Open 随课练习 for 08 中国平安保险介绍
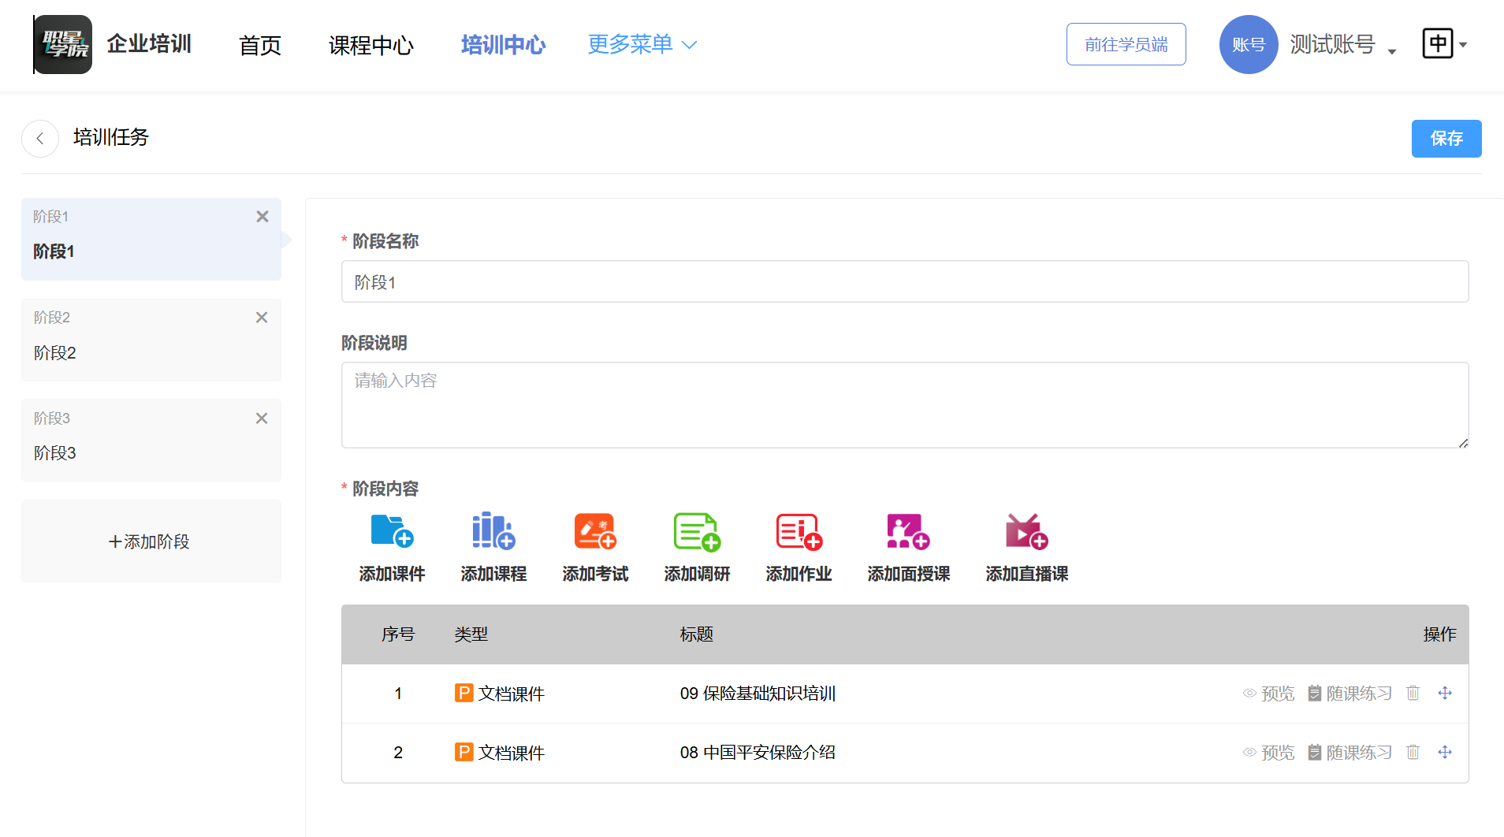 click(x=1350, y=753)
